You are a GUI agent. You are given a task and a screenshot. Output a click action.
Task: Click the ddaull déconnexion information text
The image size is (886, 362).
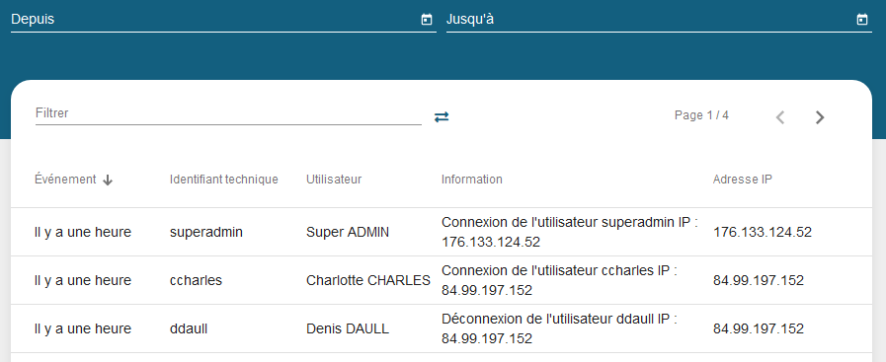(559, 328)
